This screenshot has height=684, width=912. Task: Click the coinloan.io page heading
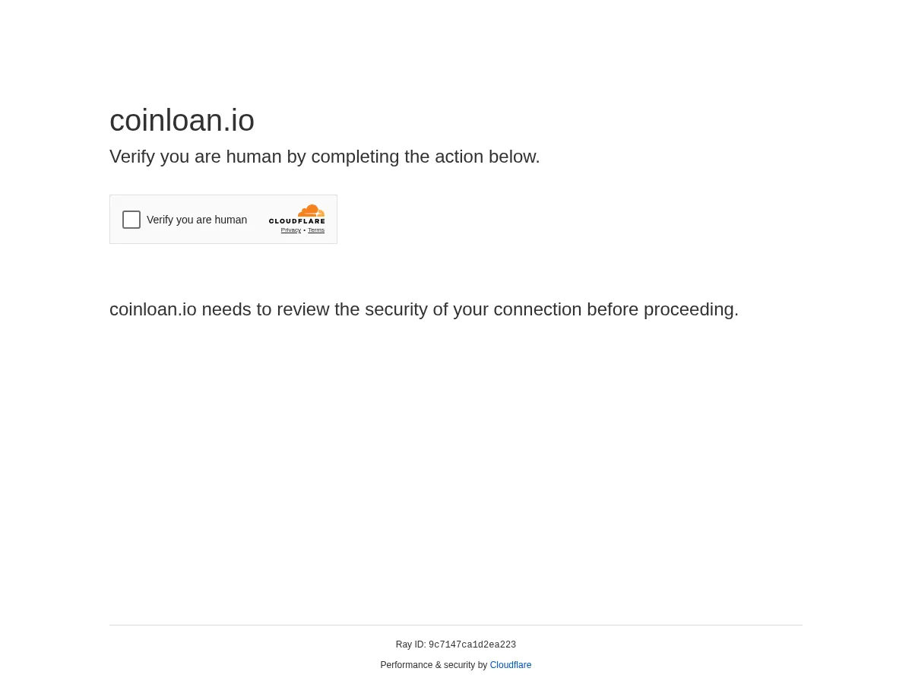pos(182,120)
